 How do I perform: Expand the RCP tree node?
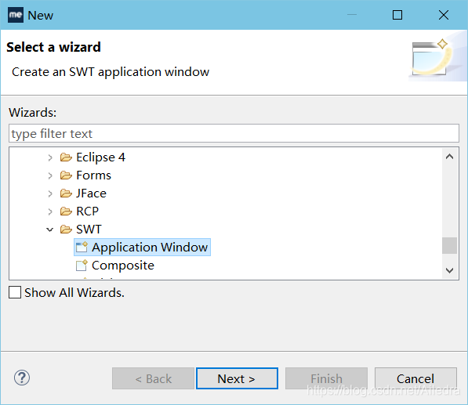coord(50,212)
